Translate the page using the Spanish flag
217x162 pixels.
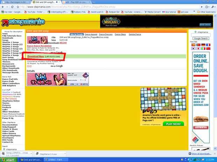(x=193, y=45)
